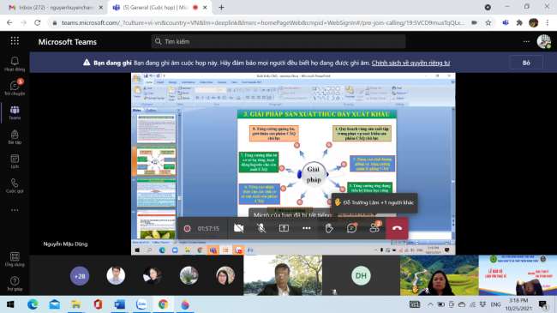Close the Teams meeting browser tab
This screenshot has width=557, height=313.
[205, 8]
